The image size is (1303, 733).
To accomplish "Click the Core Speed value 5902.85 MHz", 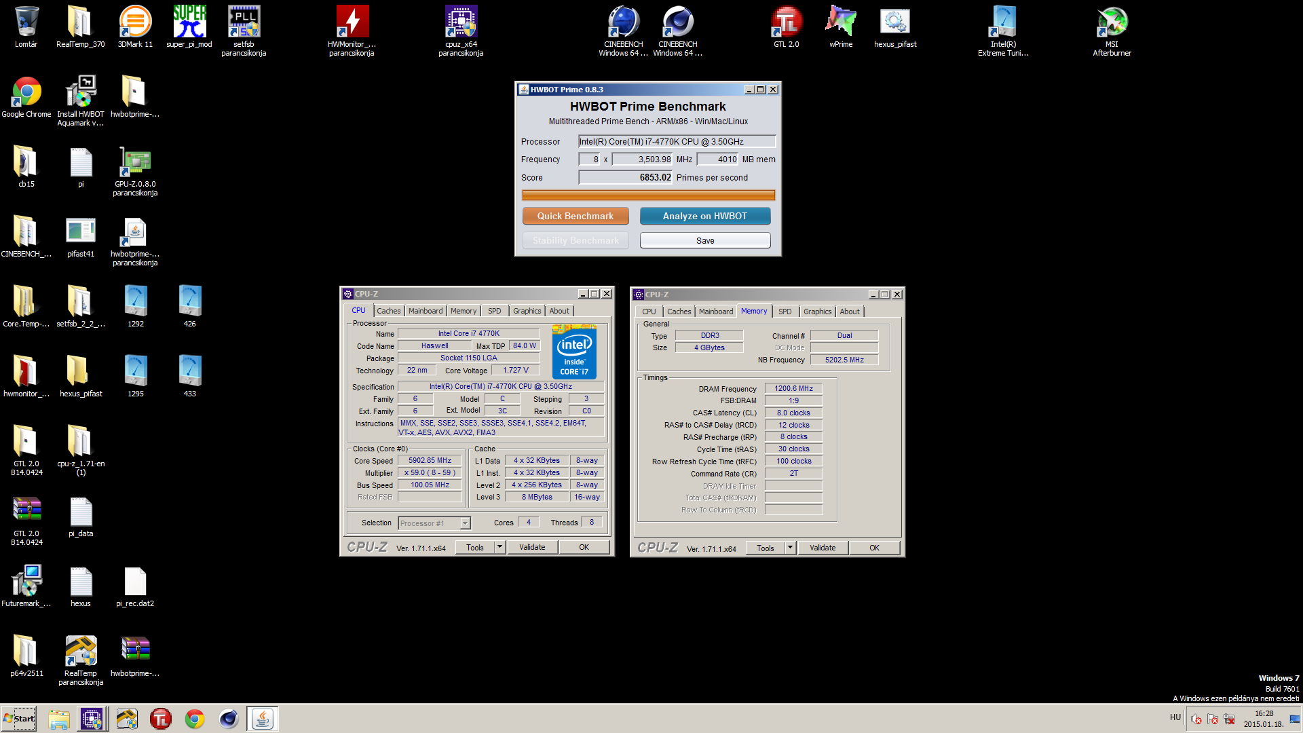I will (x=430, y=460).
